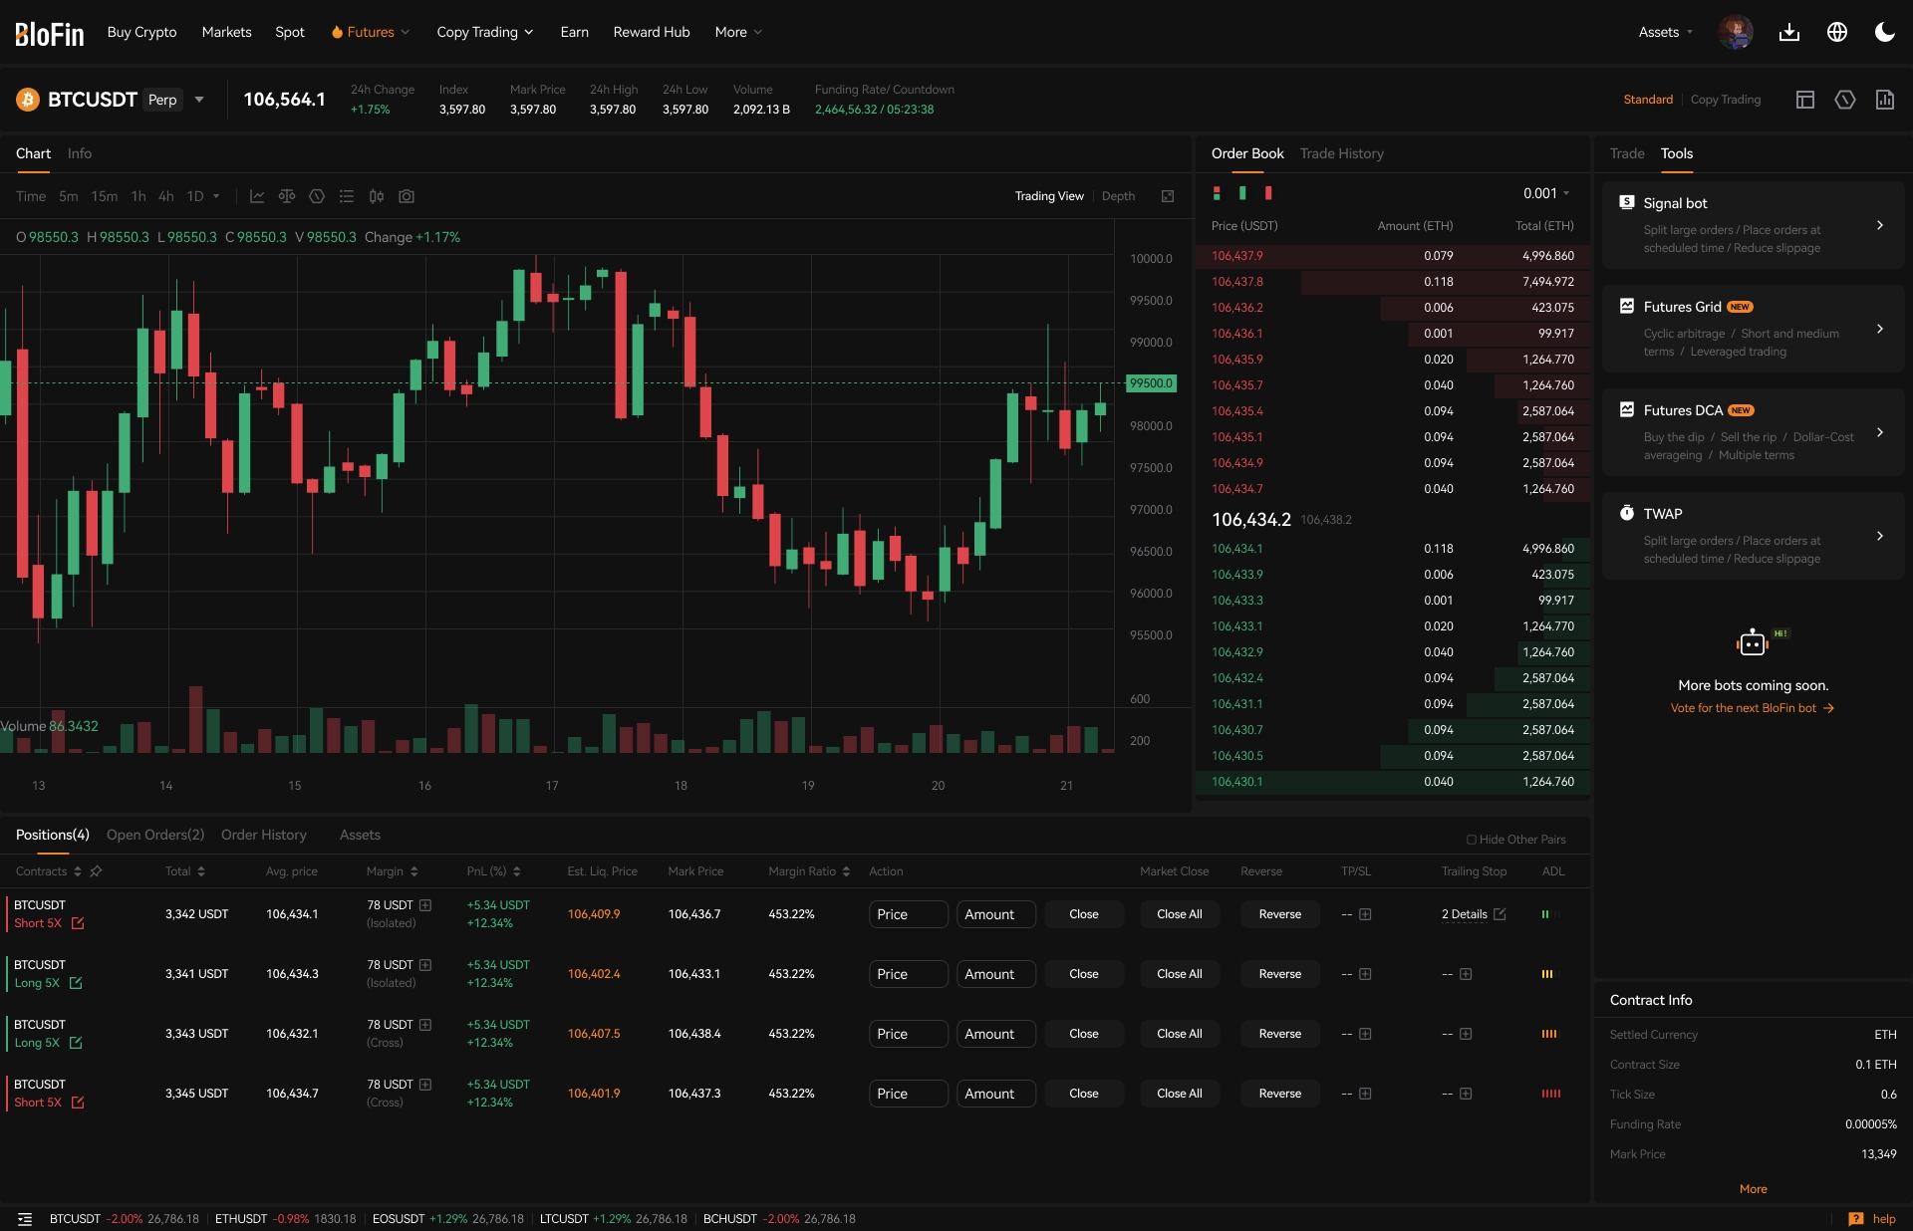Click the downloads icon in the top navigation
This screenshot has width=1913, height=1231.
[x=1789, y=31]
